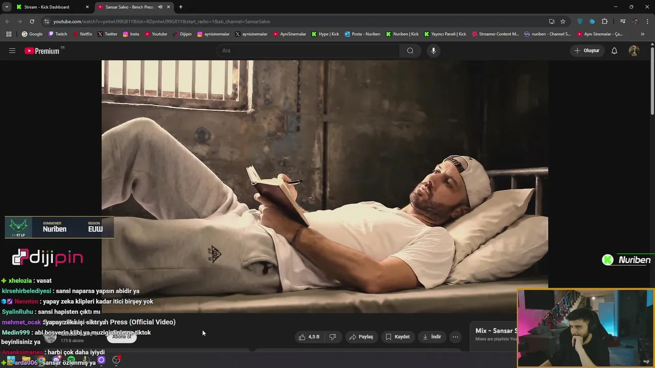Open the Streamer Content M... bookmark

coord(495,34)
